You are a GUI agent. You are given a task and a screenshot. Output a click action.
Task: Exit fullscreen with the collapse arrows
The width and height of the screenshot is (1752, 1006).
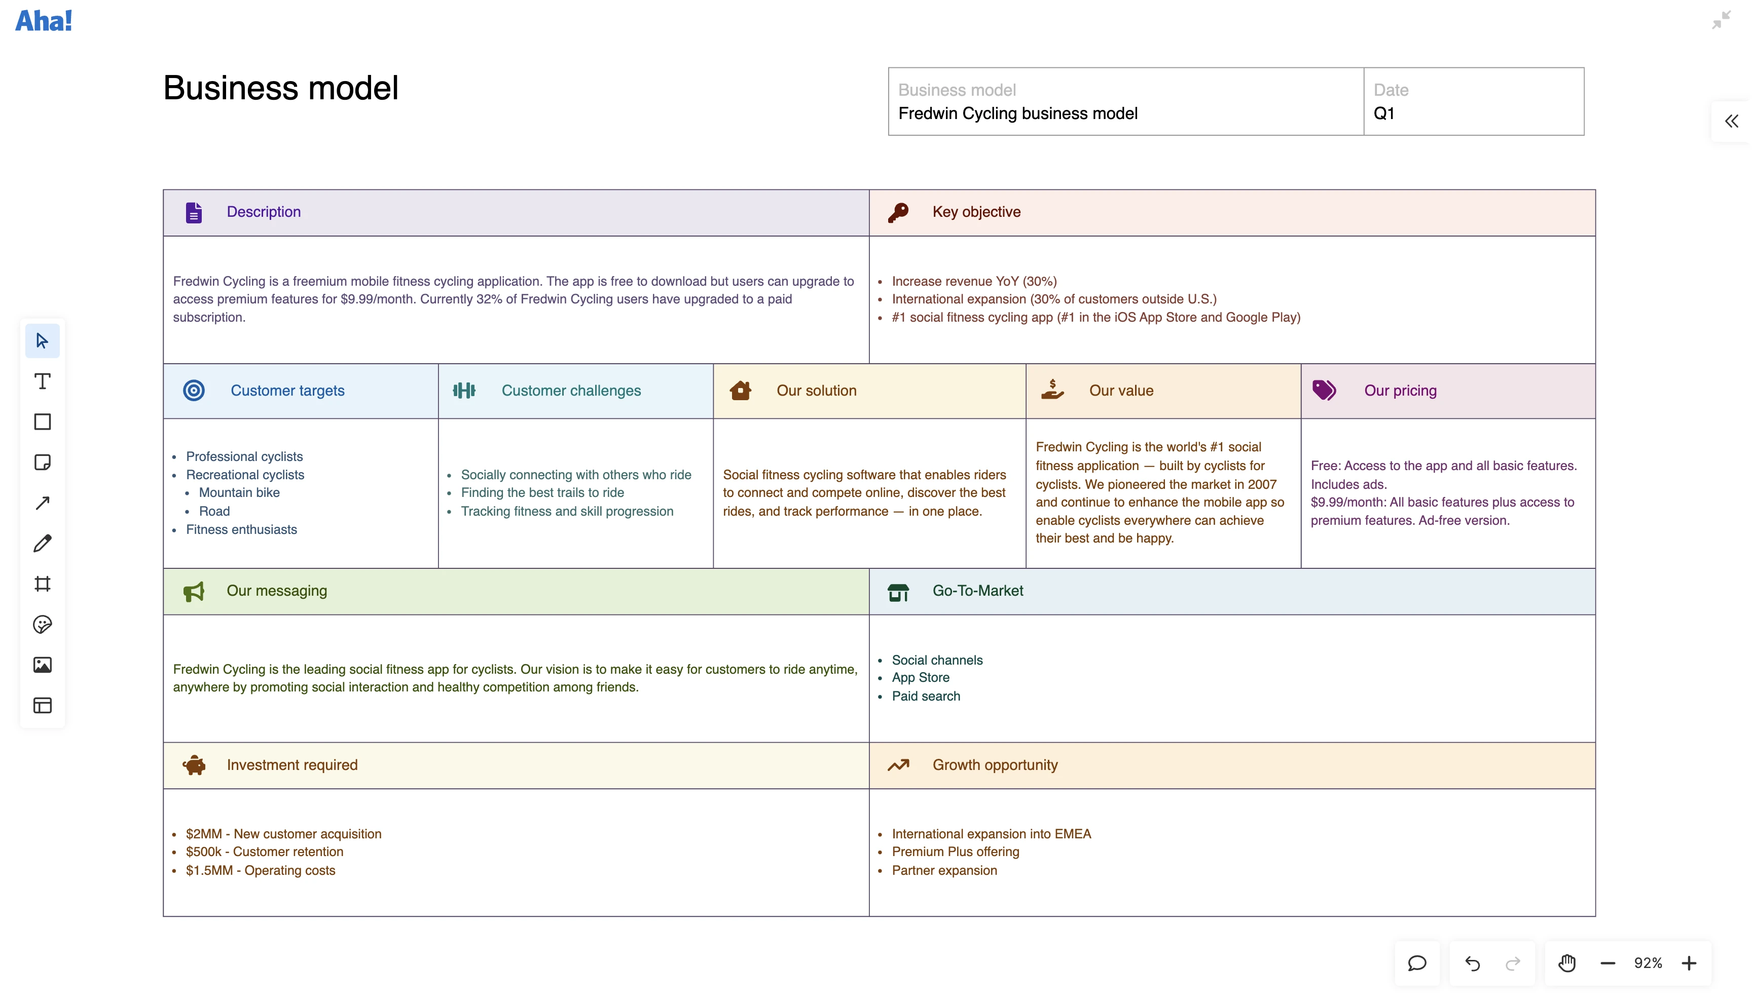point(1720,20)
